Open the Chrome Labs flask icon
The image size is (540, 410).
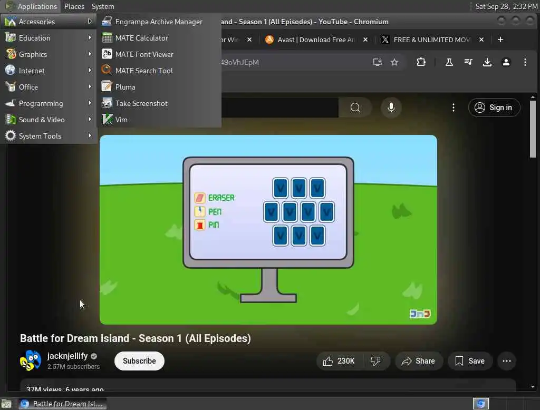click(x=449, y=62)
